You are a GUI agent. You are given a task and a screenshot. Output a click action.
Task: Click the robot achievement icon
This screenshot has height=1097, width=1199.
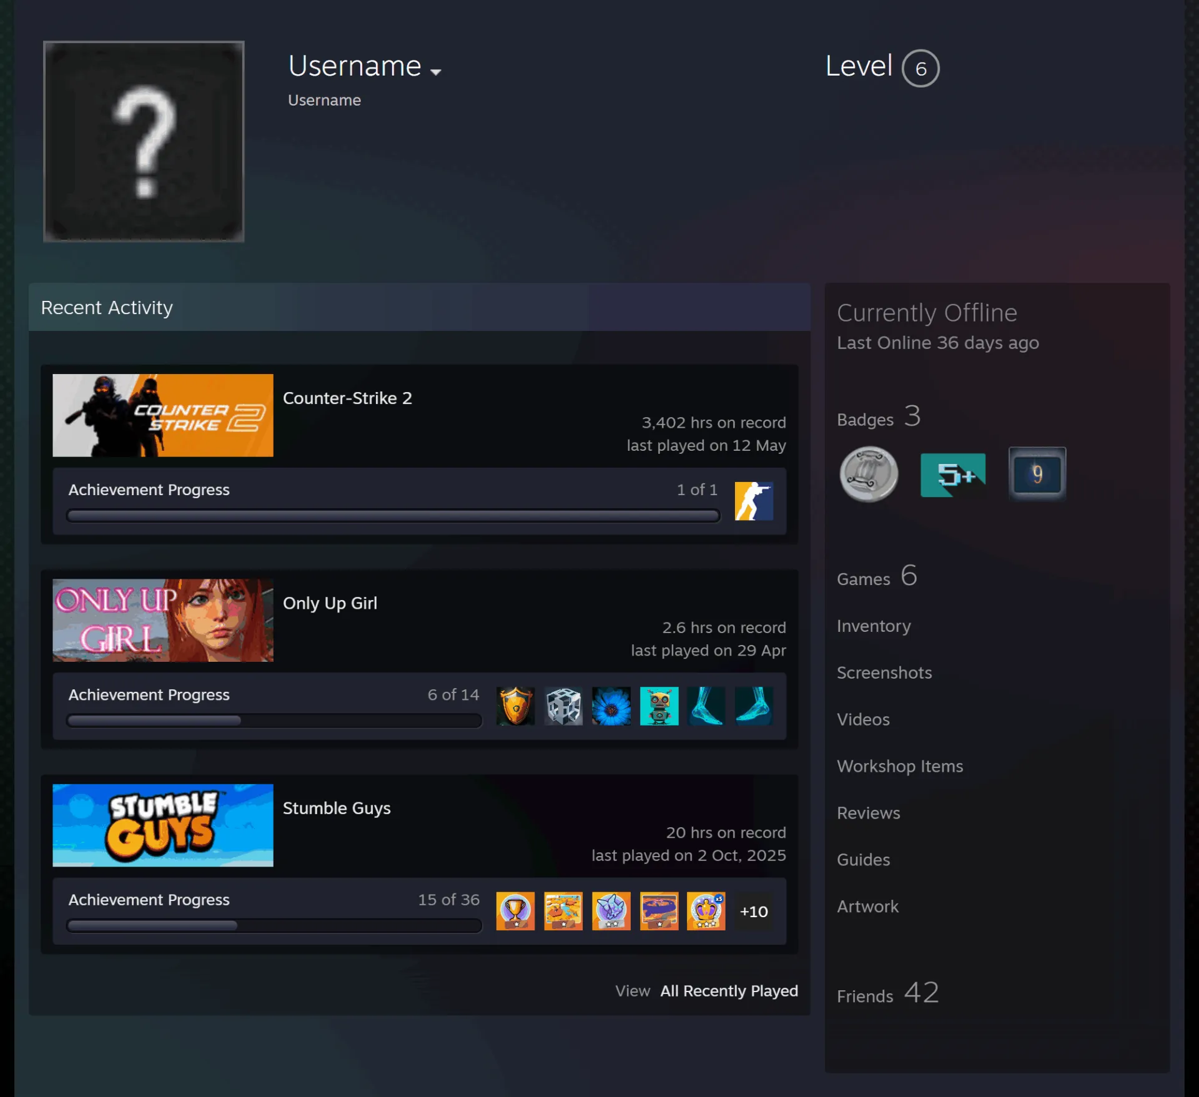(659, 706)
